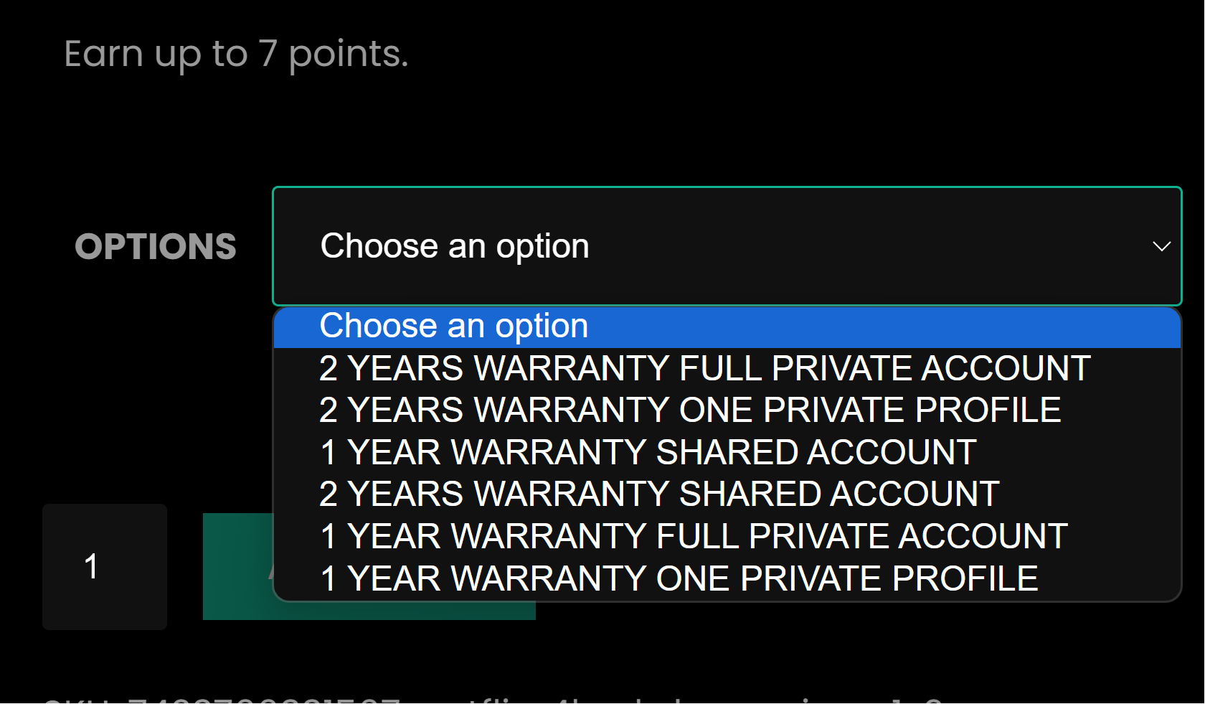Choose the two-year full private account option
The height and width of the screenshot is (704, 1205).
[704, 369]
